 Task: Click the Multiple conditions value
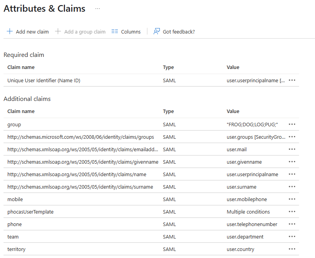pos(248,212)
